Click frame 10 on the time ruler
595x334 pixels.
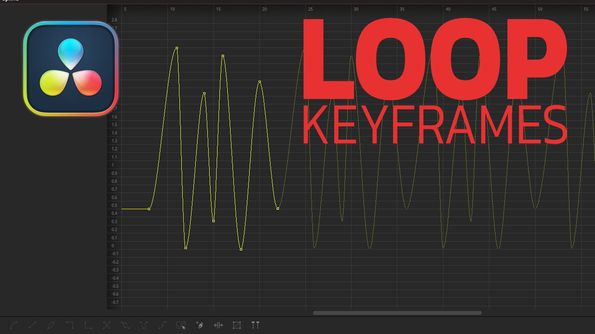[x=172, y=9]
